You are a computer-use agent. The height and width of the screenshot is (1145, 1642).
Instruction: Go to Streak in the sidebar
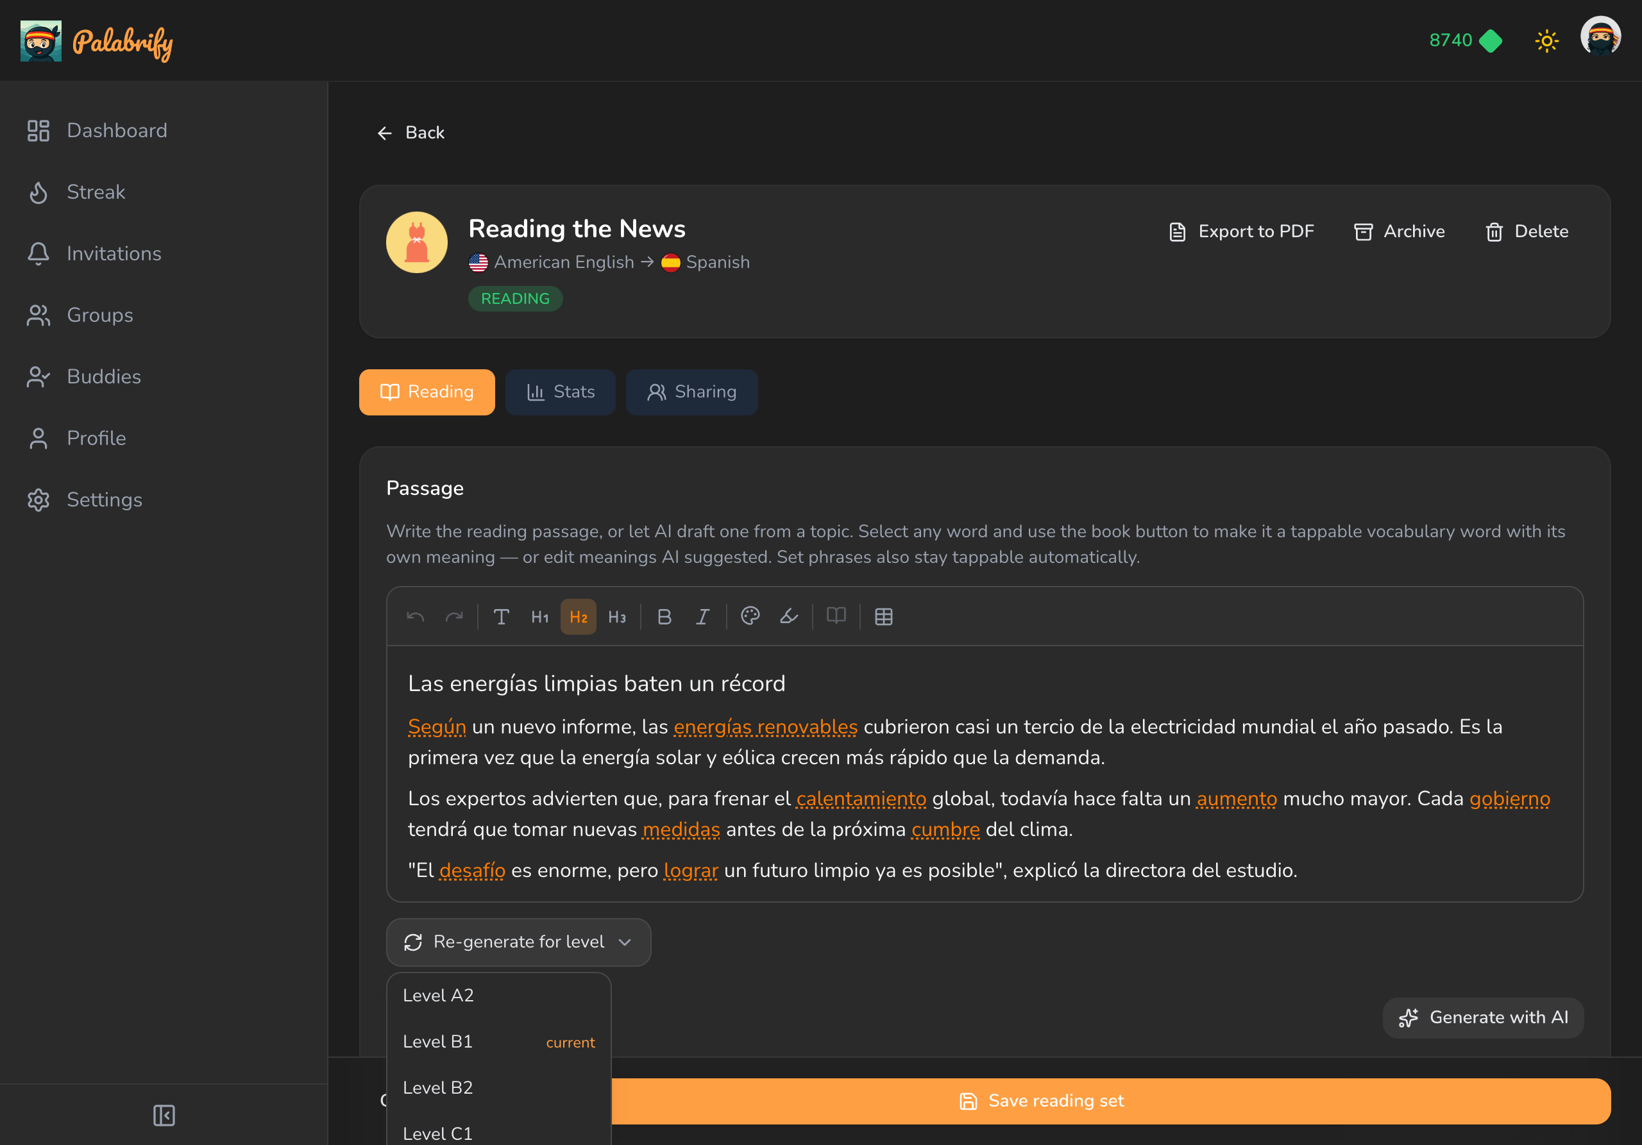click(x=164, y=192)
